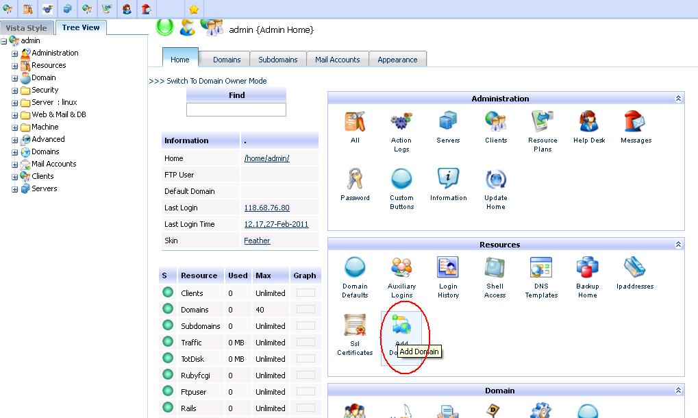This screenshot has height=418, width=698.
Task: Expand the Administration tree node
Action: [x=14, y=53]
